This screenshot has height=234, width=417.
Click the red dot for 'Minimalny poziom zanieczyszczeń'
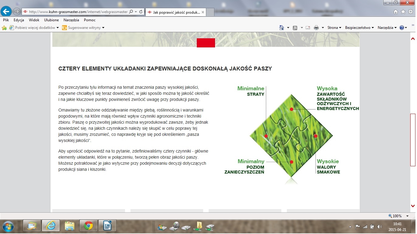click(x=291, y=162)
